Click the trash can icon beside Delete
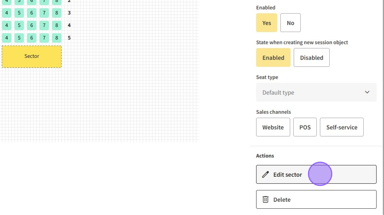The width and height of the screenshot is (384, 215). pos(265,199)
